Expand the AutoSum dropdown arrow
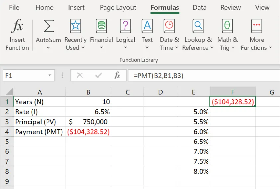The height and width of the screenshot is (189, 280). pyautogui.click(x=48, y=48)
